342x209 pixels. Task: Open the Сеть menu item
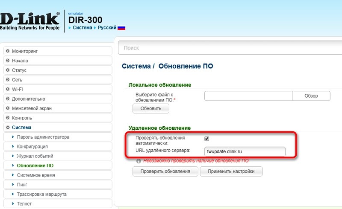(58, 80)
